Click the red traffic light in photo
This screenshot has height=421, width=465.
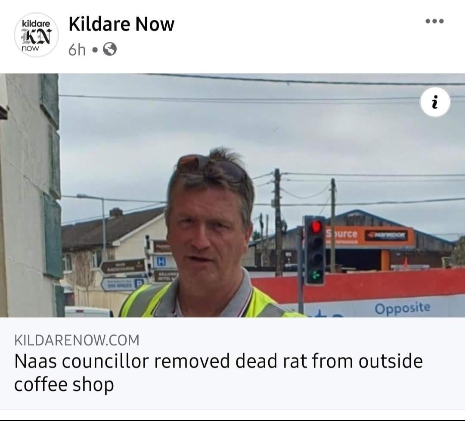(316, 227)
